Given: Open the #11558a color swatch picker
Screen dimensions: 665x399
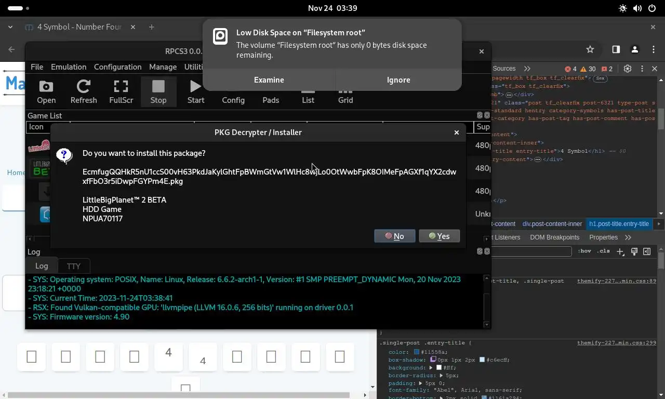Looking at the screenshot, I should click(x=416, y=352).
